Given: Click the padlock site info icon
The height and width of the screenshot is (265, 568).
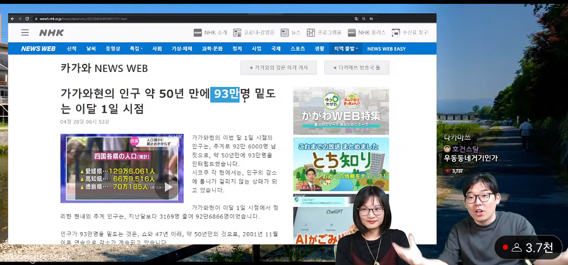Looking at the screenshot, I should [x=36, y=18].
